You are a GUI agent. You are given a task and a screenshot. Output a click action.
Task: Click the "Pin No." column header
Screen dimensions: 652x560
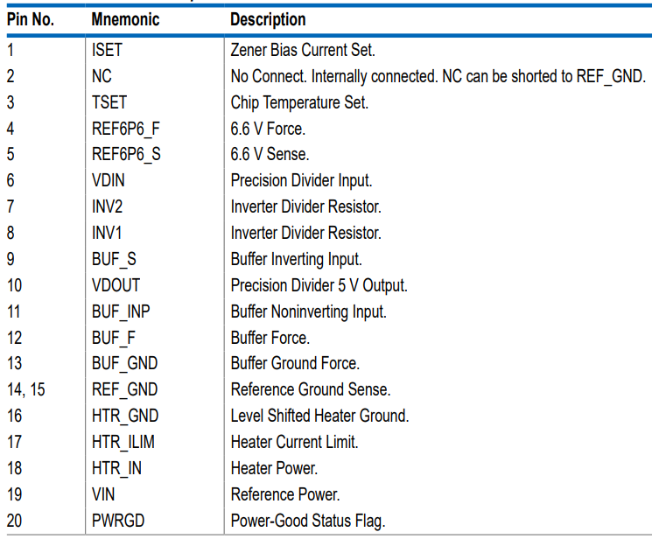(x=31, y=19)
